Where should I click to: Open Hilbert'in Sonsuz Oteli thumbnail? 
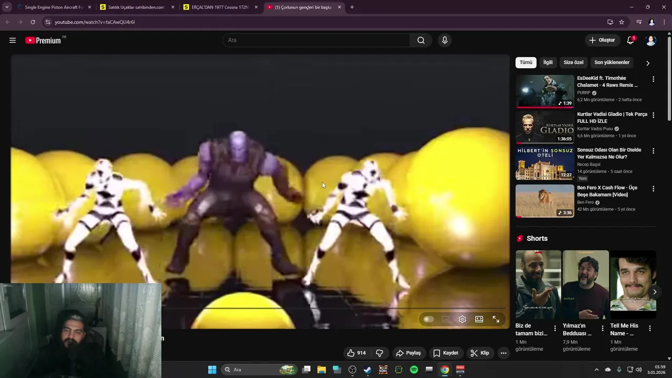(544, 163)
